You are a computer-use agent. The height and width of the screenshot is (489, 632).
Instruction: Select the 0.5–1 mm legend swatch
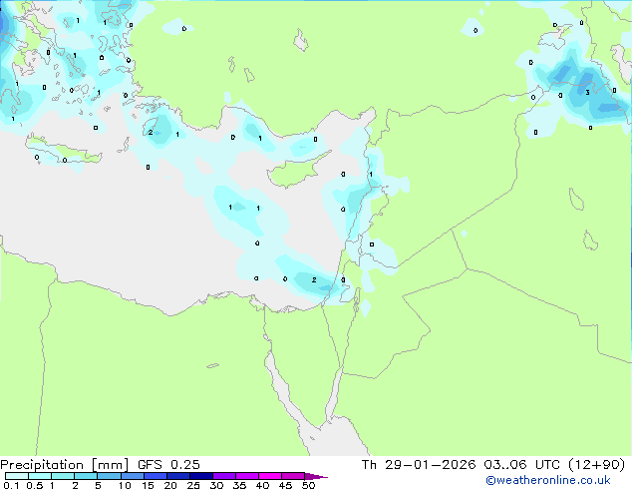(40, 476)
